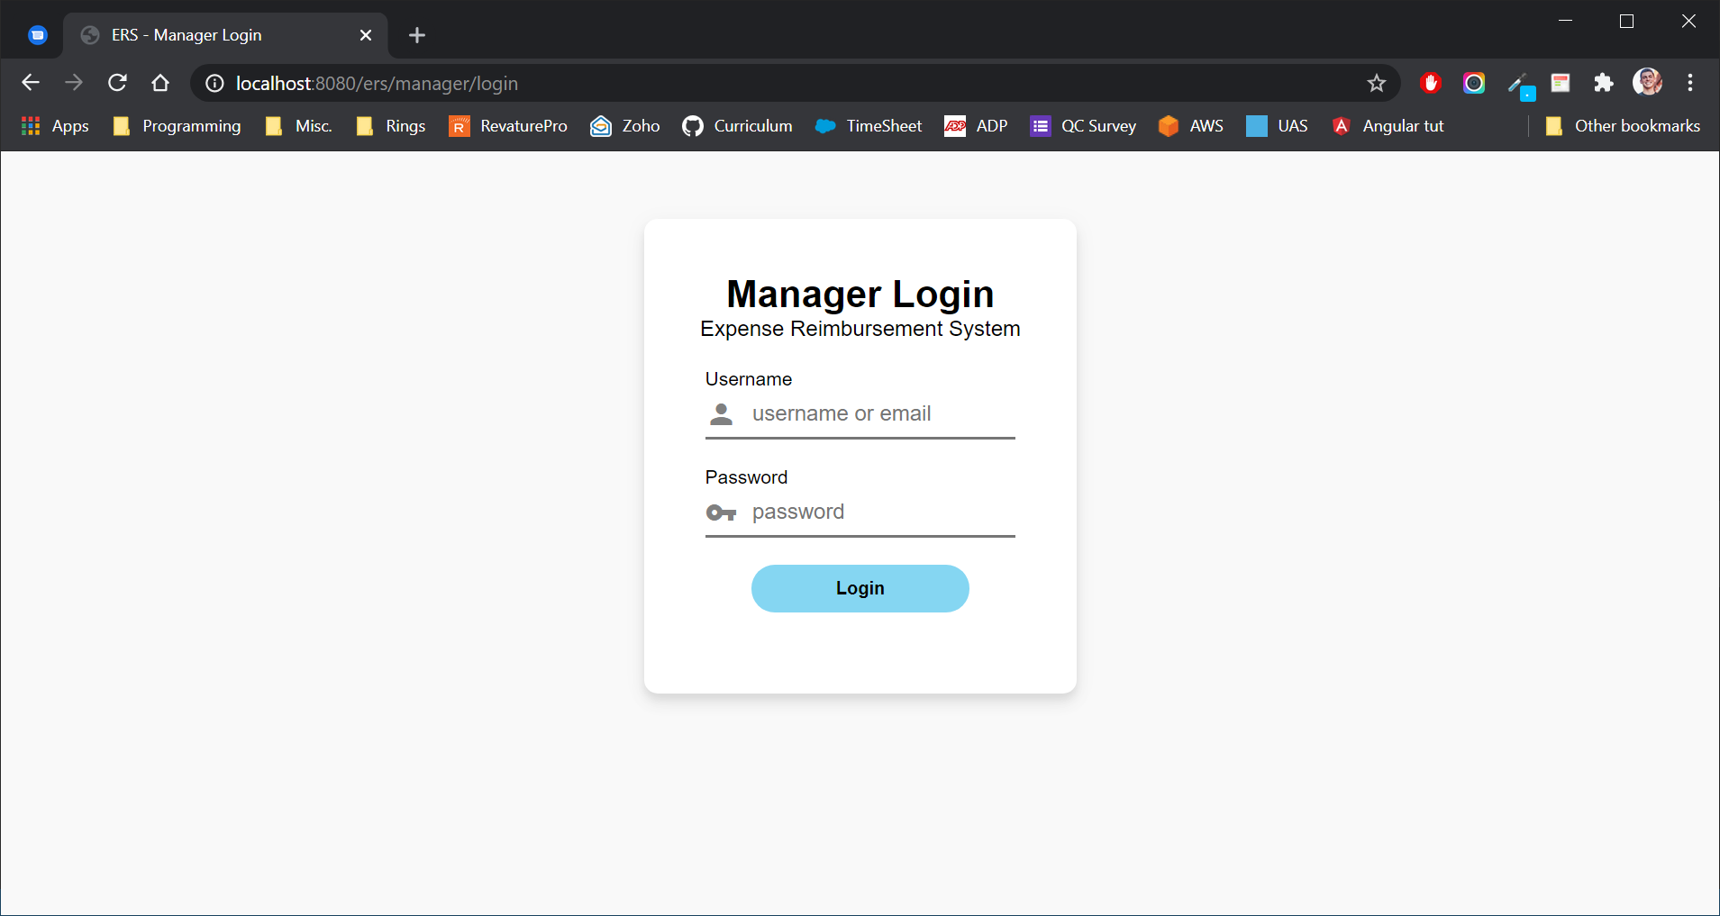The height and width of the screenshot is (916, 1720).
Task: Open the Misc. bookmarks folder
Action: coord(299,126)
